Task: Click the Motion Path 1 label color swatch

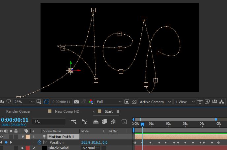Action: (28, 137)
